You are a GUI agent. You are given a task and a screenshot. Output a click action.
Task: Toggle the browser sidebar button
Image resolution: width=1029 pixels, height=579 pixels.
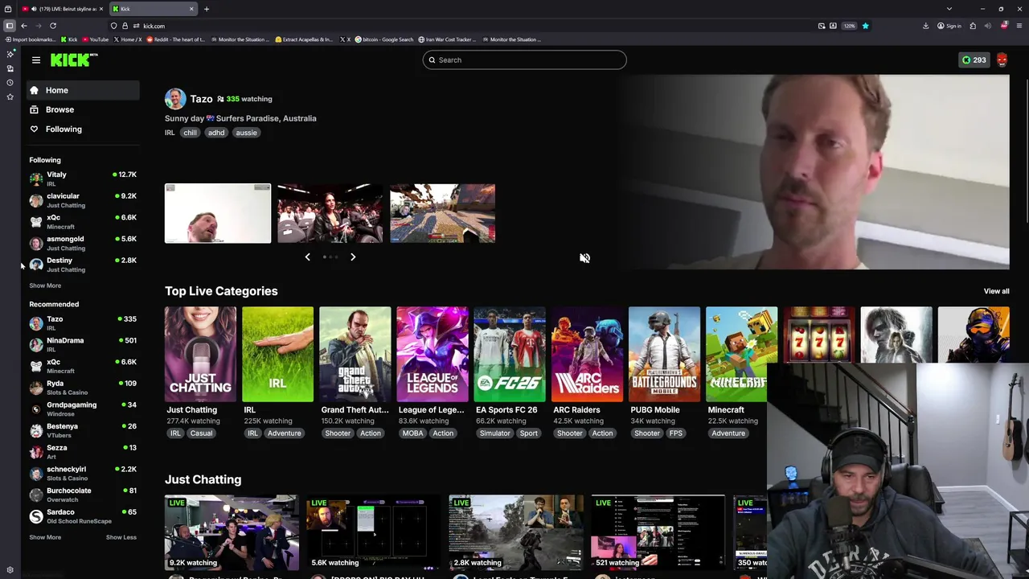10,26
